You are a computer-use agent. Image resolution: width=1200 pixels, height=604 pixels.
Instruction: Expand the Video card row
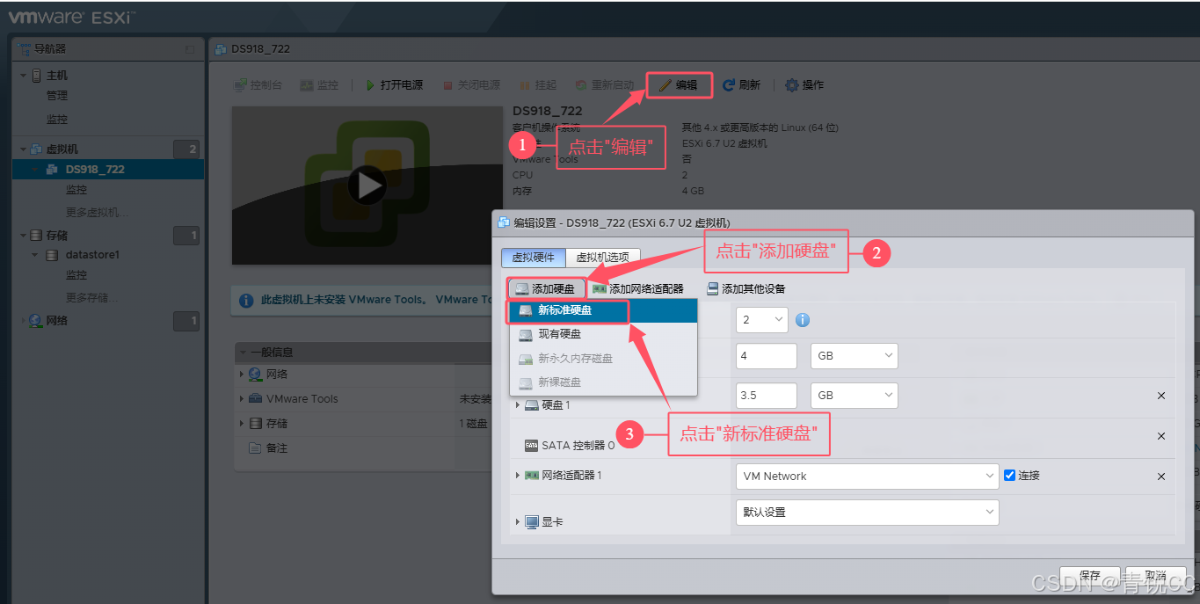[x=518, y=522]
